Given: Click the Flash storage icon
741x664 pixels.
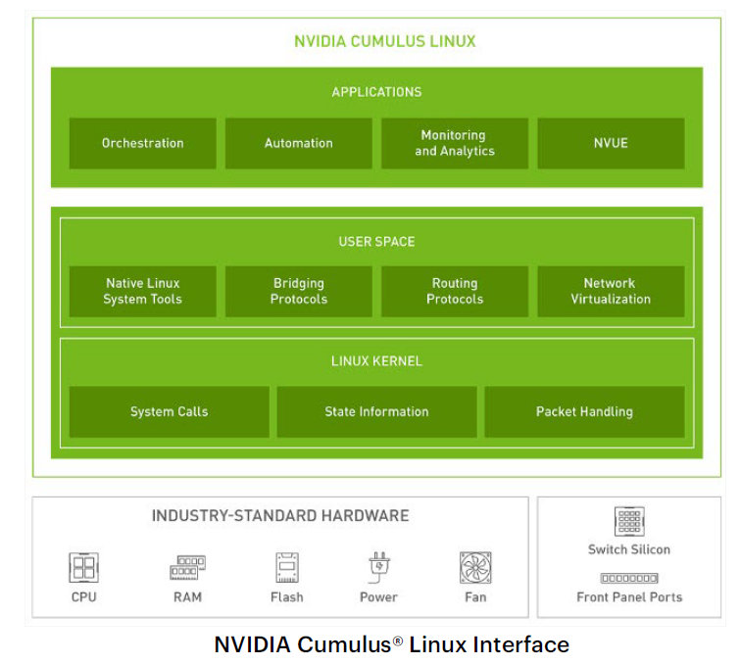Looking at the screenshot, I should pos(286,567).
